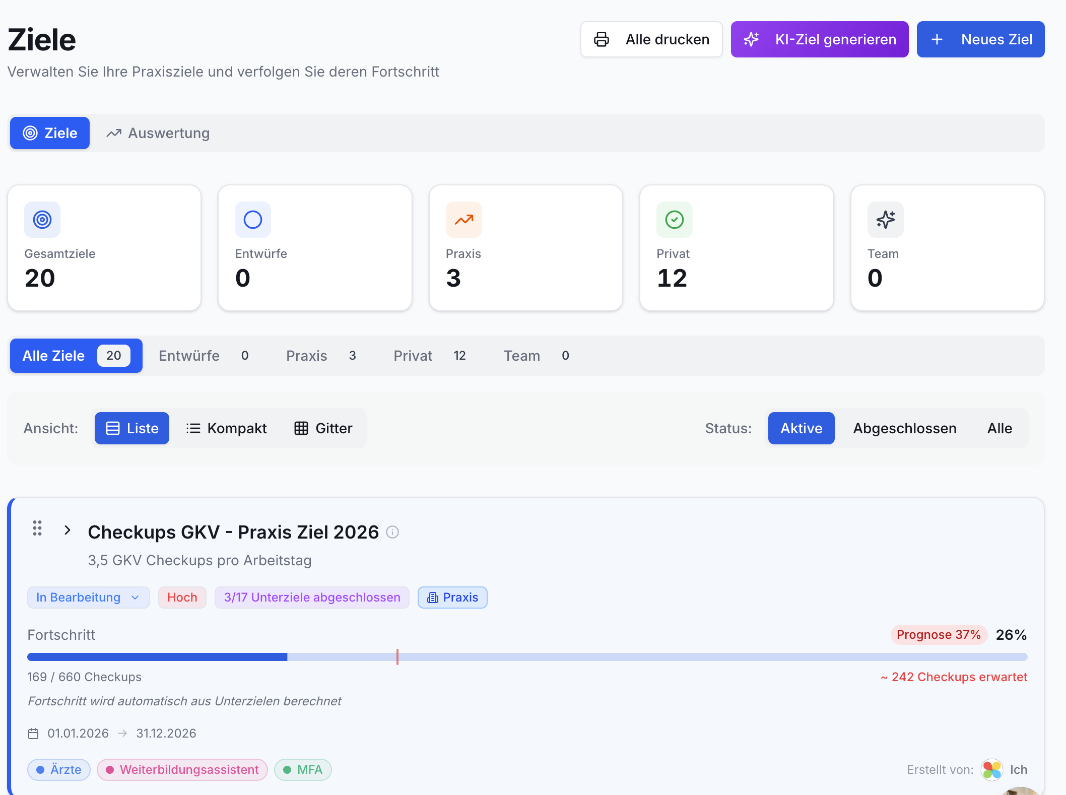
Task: Click the Gesamtziele target icon
Action: [42, 220]
